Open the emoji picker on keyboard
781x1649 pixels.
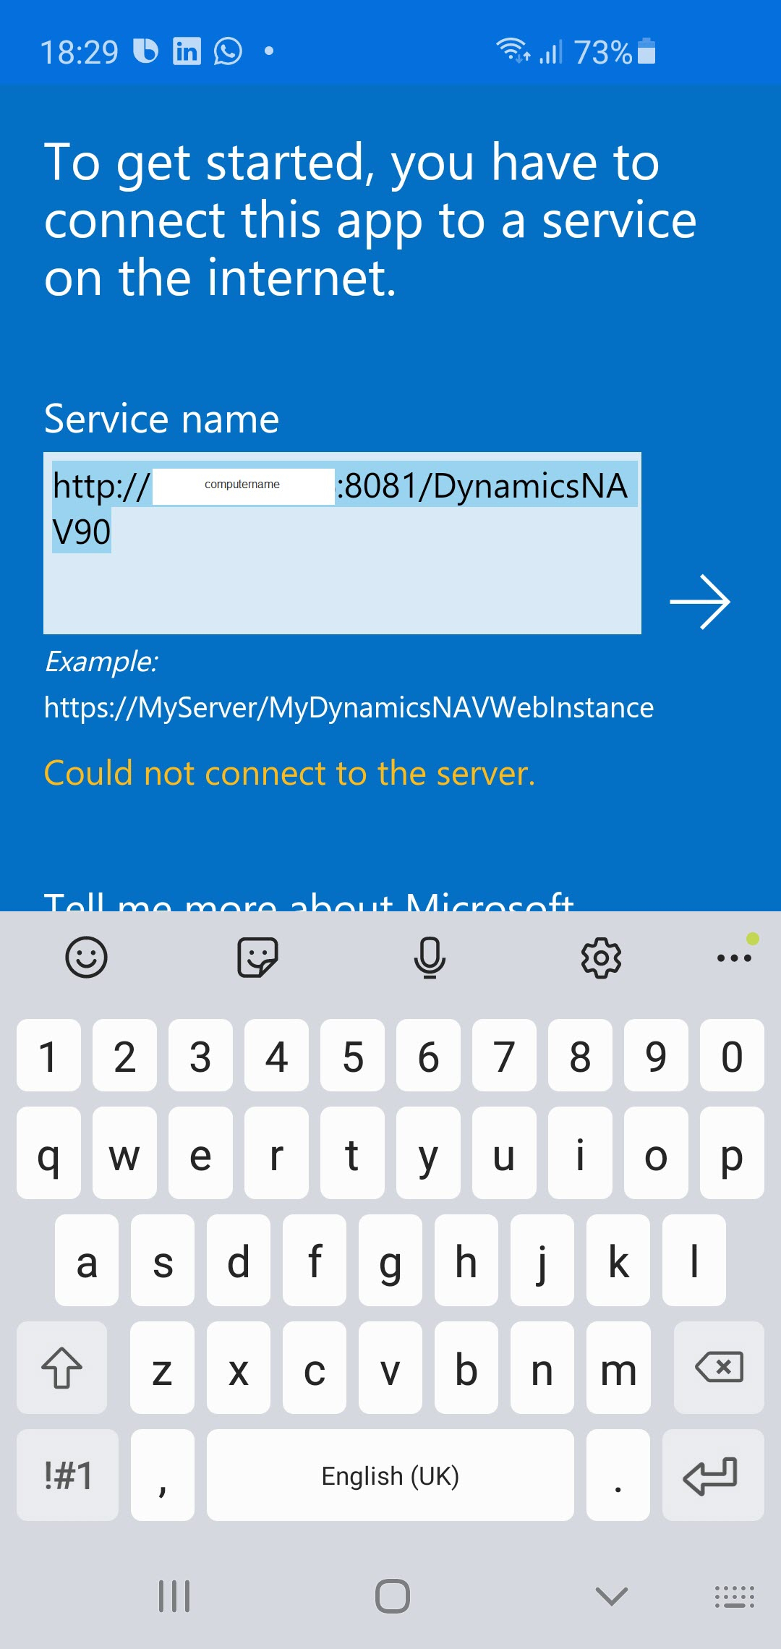(86, 958)
